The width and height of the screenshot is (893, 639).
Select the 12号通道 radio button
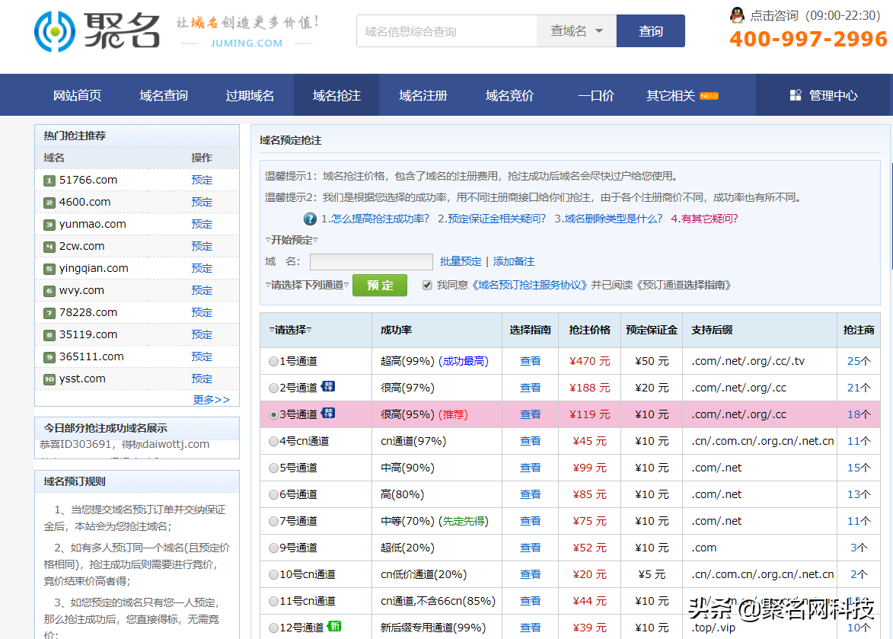273,628
